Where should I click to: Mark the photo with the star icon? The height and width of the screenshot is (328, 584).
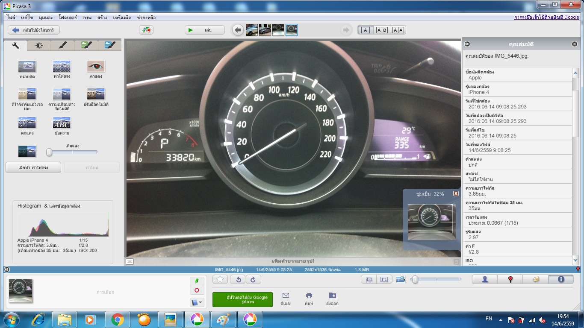220,279
